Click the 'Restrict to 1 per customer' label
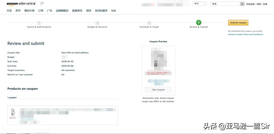This screenshot has height=134, width=274. (20, 75)
